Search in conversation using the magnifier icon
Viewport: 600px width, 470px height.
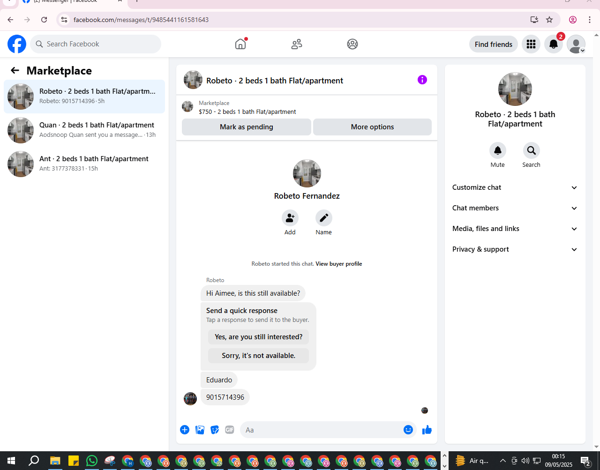532,150
